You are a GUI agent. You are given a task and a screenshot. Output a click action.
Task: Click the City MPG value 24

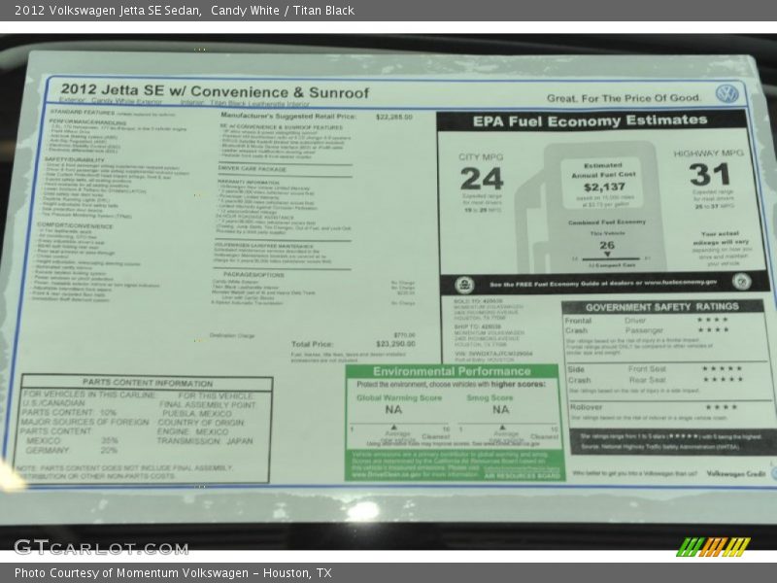tap(481, 179)
